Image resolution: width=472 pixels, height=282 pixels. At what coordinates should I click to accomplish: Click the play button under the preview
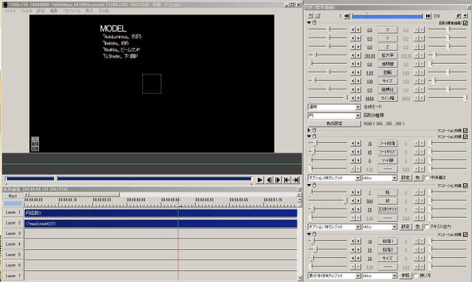click(260, 180)
